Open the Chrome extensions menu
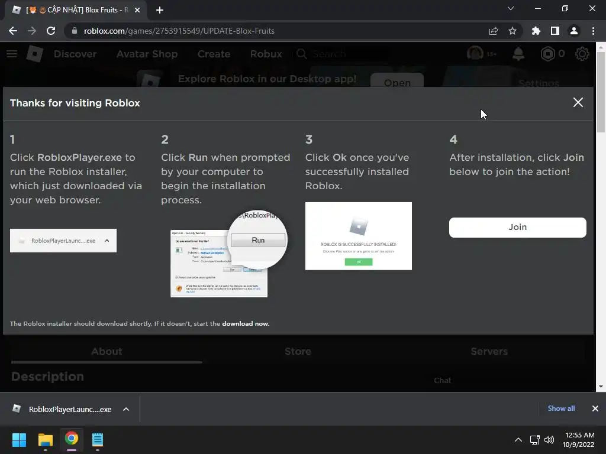Viewport: 606px width, 454px height. tap(536, 31)
